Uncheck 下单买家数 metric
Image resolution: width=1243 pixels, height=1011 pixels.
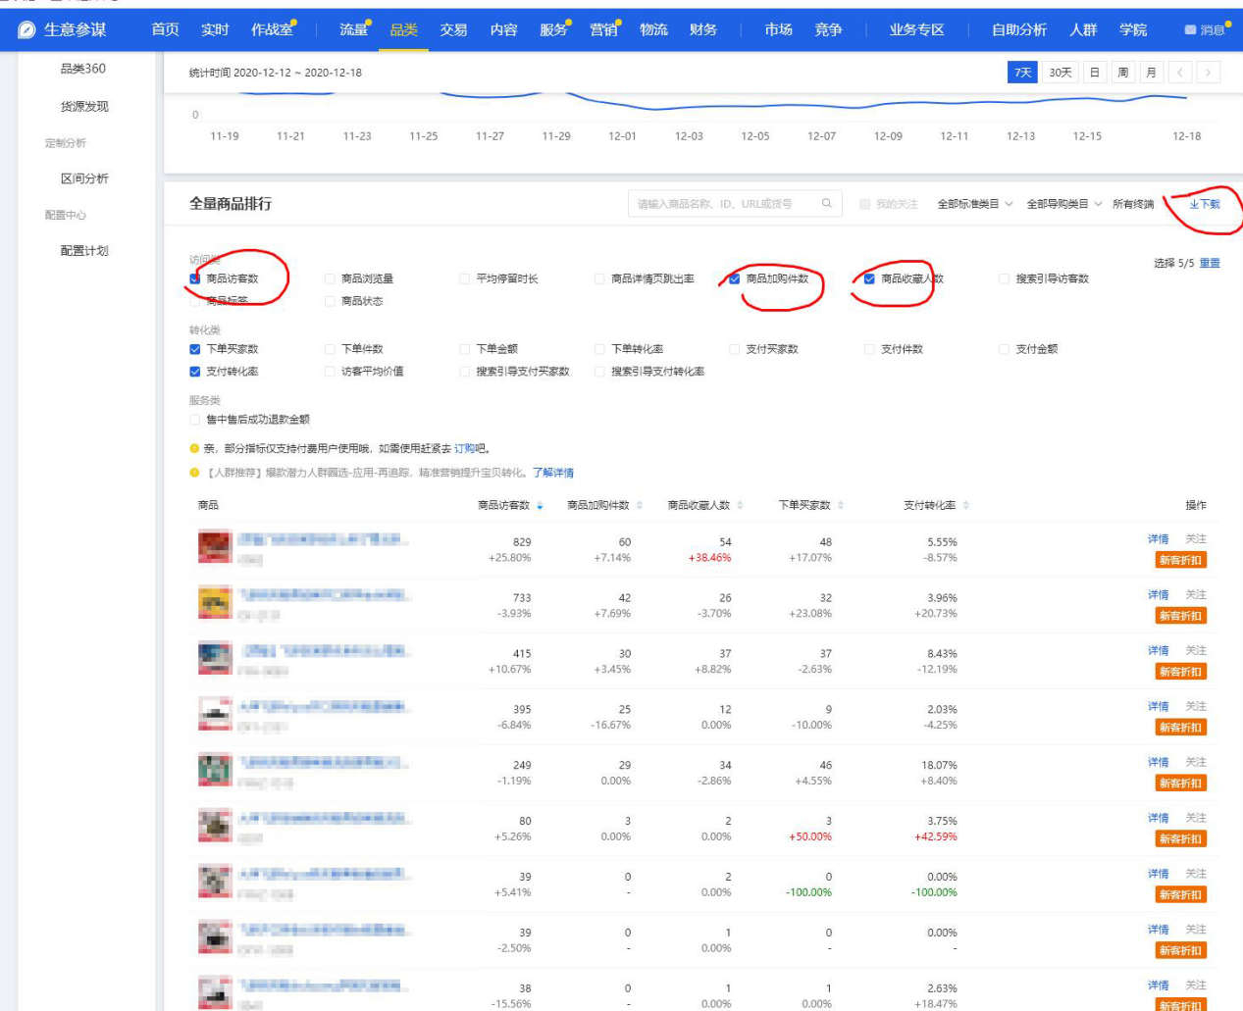[195, 349]
